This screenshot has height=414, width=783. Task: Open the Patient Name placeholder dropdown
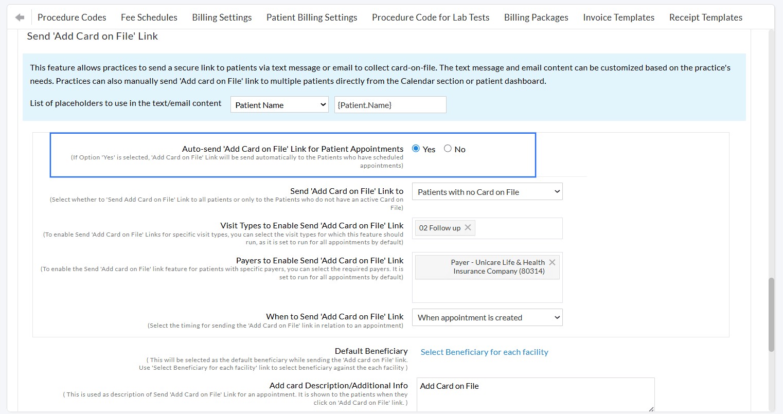point(279,104)
